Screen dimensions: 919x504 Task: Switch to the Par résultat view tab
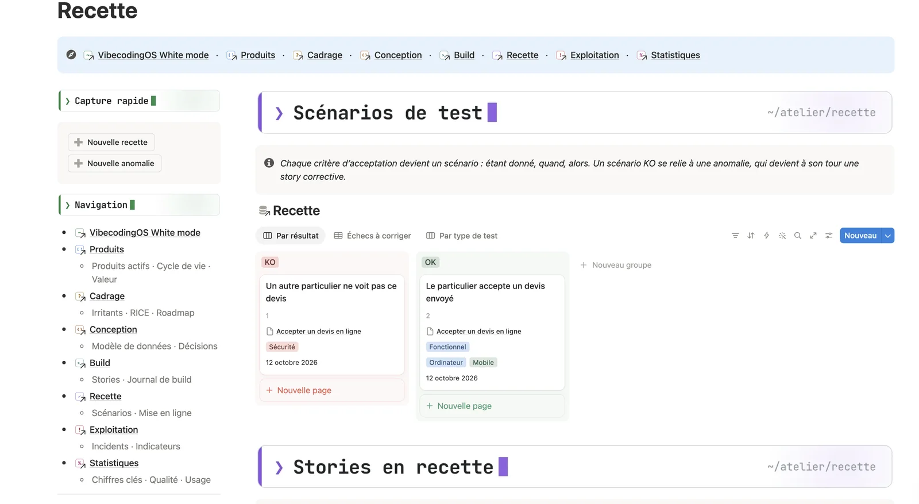(x=291, y=236)
